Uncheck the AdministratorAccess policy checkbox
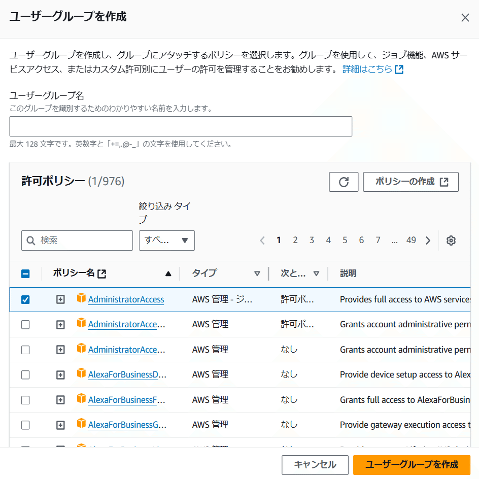 [x=25, y=300]
